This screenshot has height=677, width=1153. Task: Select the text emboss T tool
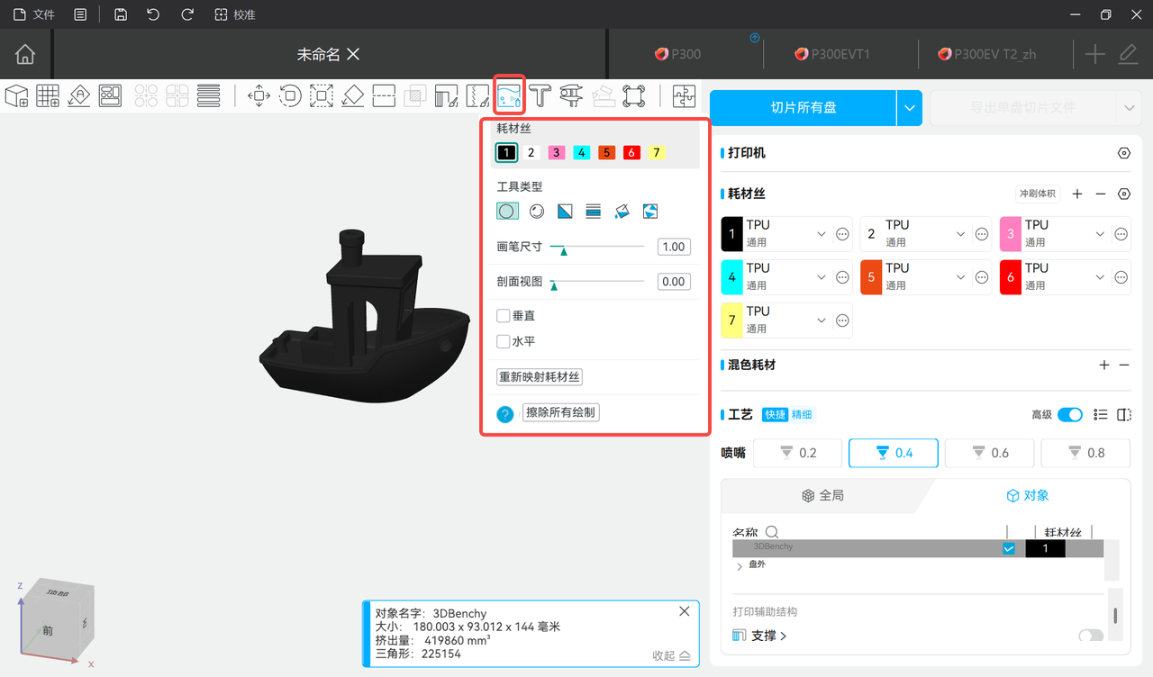(540, 95)
